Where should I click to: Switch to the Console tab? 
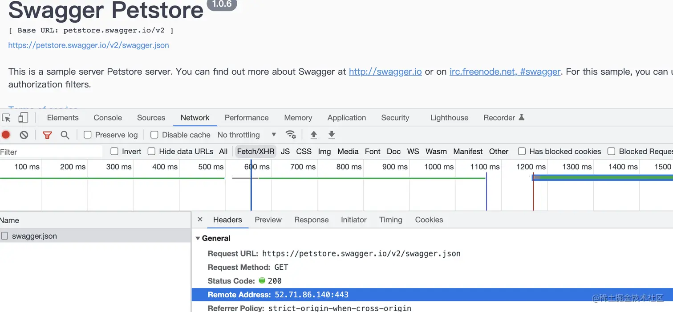tap(108, 118)
